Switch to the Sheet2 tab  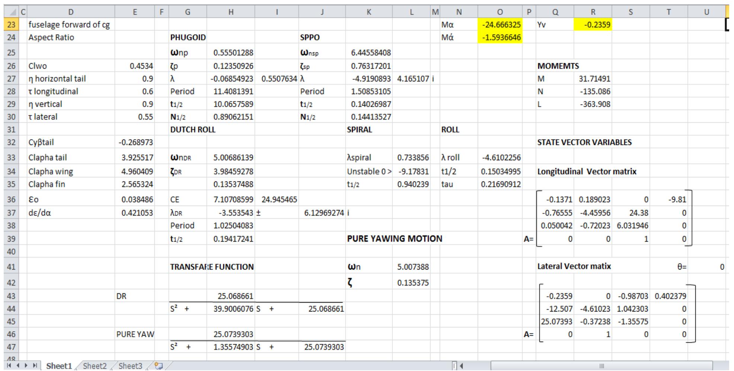(94, 366)
